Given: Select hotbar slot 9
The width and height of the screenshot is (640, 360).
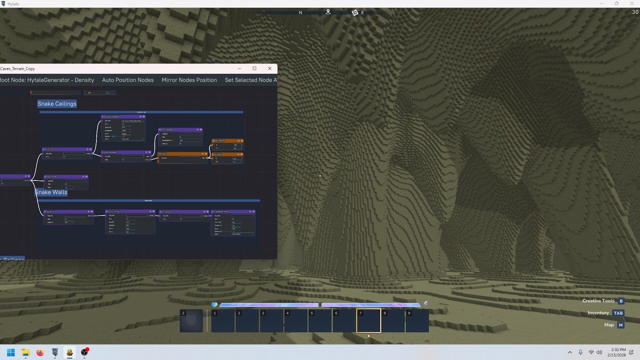Looking at the screenshot, I should [417, 320].
